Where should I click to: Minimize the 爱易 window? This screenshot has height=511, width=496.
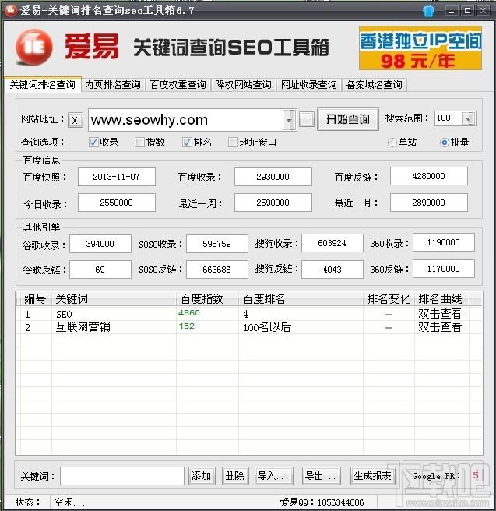(x=452, y=11)
